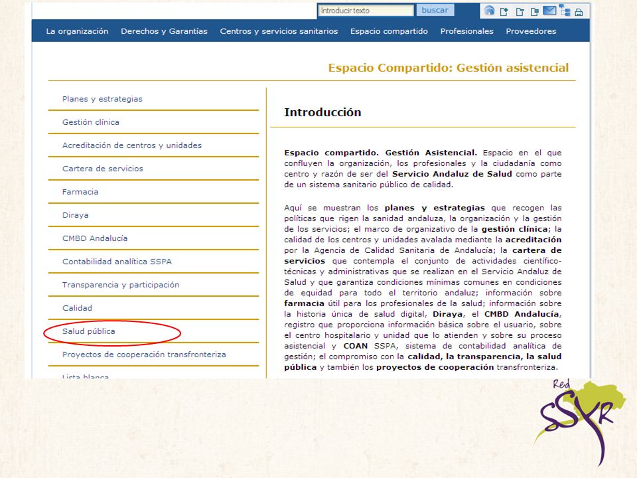Open 'Profesionales' menu
This screenshot has height=478, width=637.
point(466,31)
